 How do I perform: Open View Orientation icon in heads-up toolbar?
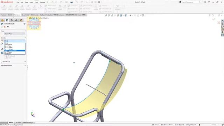point(121,15)
